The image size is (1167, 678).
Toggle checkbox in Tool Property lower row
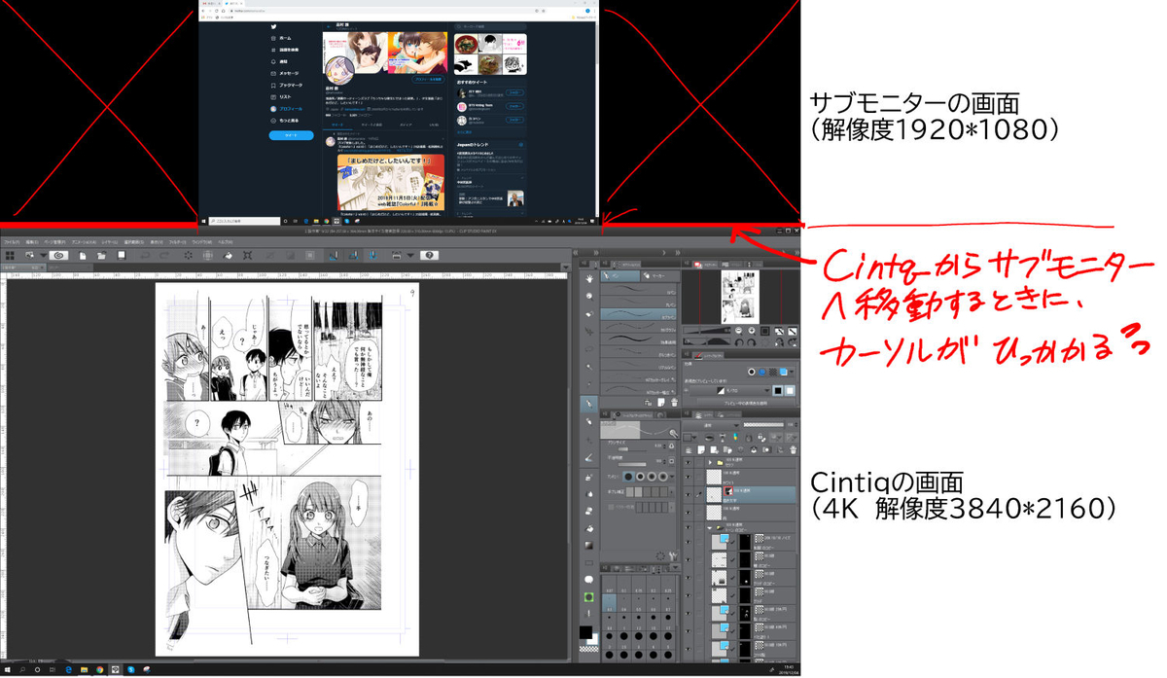pyautogui.click(x=611, y=507)
